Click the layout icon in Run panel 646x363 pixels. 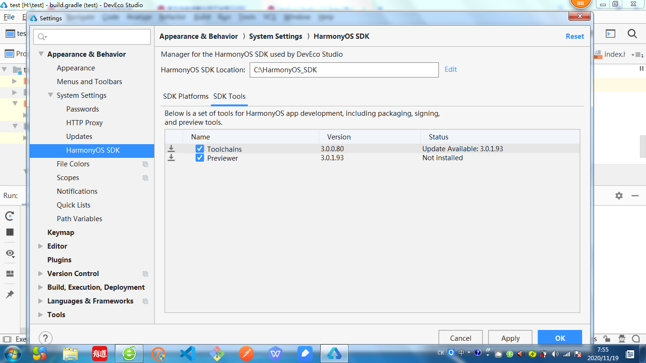(9, 274)
